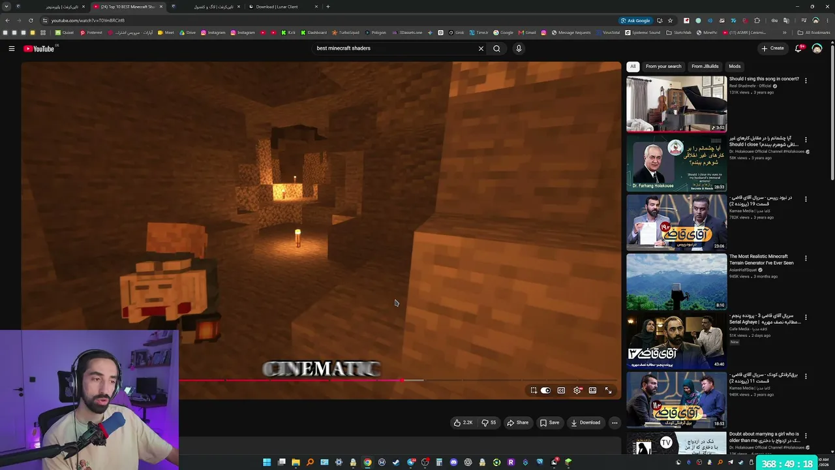Viewport: 835px width, 470px height.
Task: Click the 'Ask Google' lens button
Action: pos(635,20)
